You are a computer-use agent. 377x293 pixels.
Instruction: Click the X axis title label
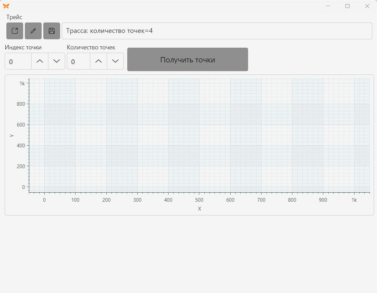pos(199,209)
